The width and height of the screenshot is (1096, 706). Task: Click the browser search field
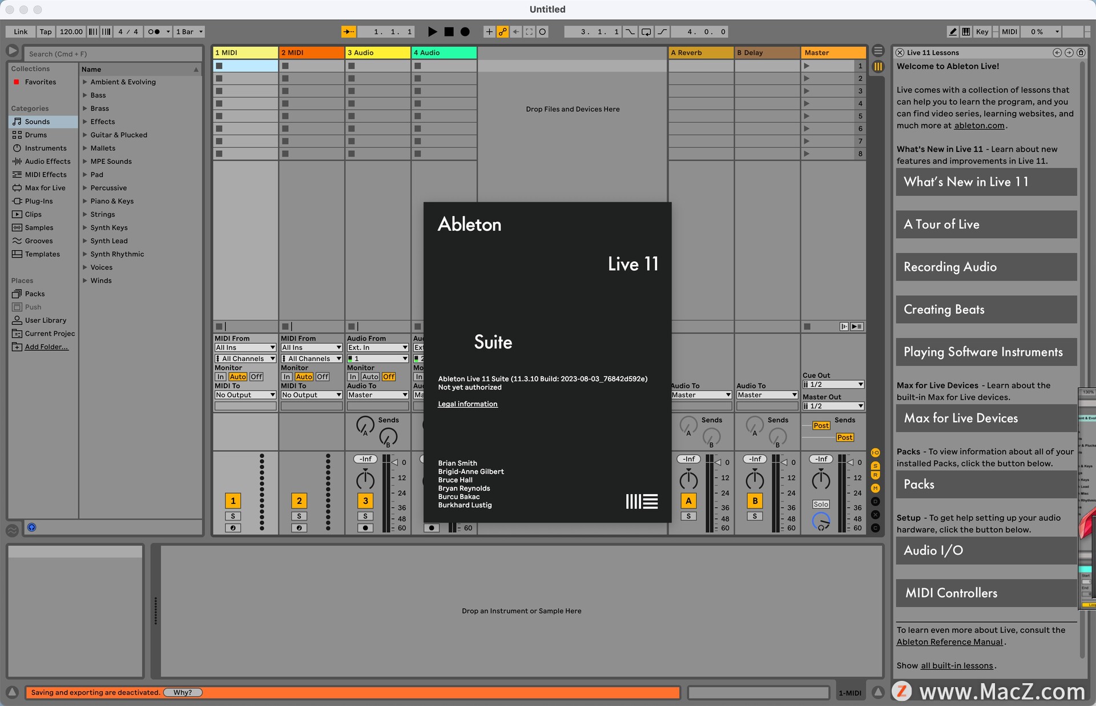113,54
